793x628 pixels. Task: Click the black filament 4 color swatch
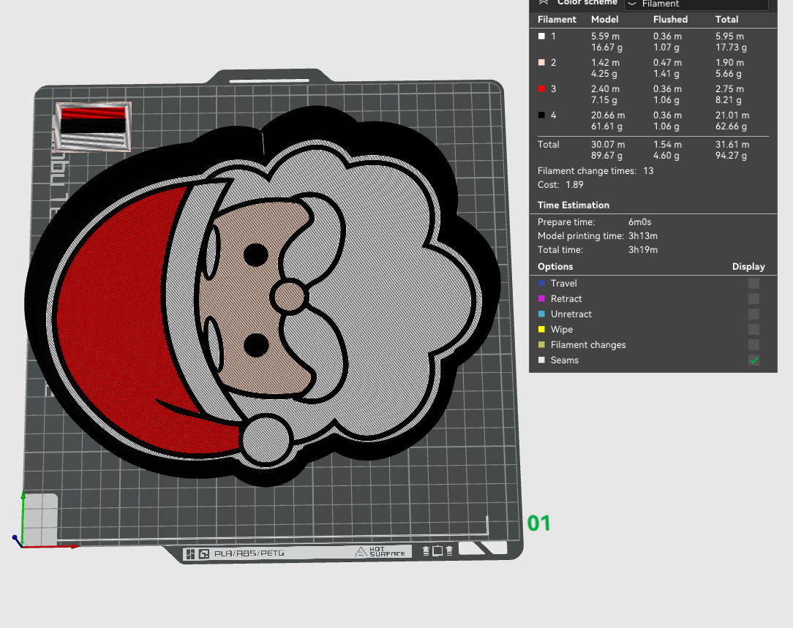coord(541,116)
